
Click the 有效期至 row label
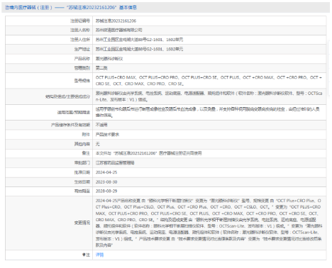point(82,191)
